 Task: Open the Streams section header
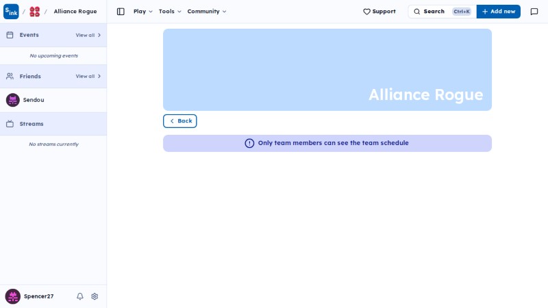point(53,124)
